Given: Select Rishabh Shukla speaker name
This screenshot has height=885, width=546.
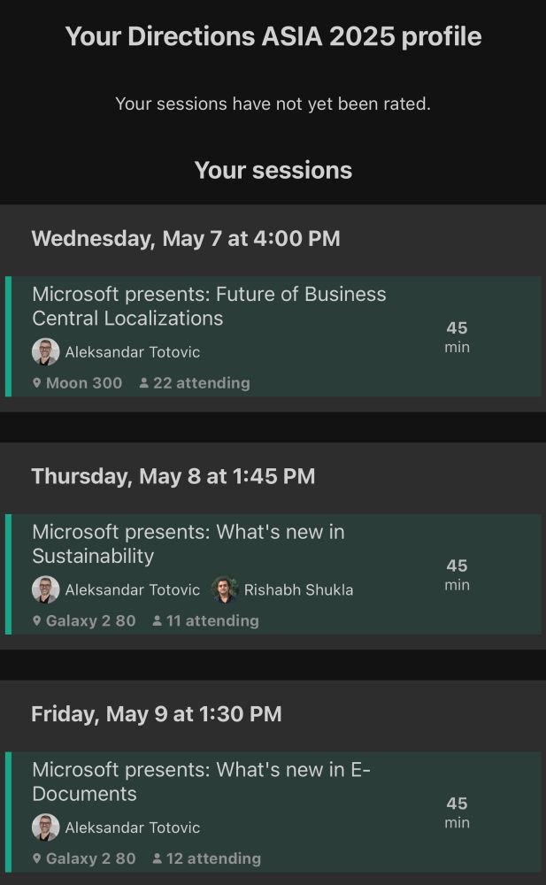Looking at the screenshot, I should pyautogui.click(x=298, y=590).
